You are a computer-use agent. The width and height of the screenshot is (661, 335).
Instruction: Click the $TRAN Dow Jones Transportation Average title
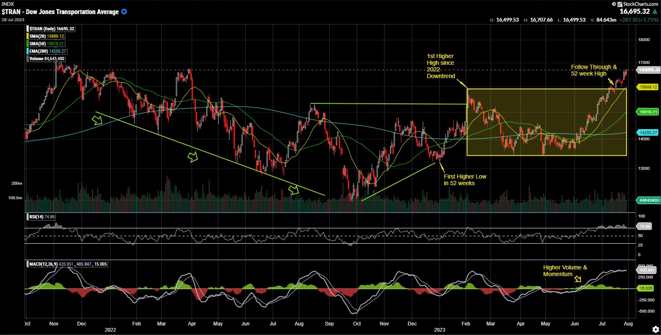pos(60,12)
